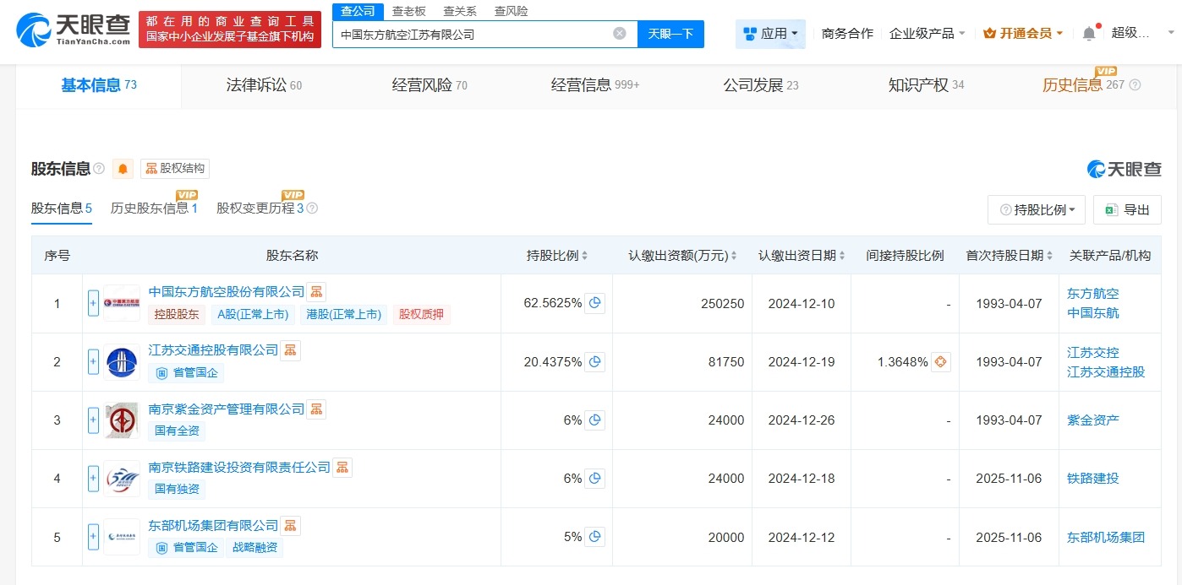Expand the 应用 dropdown in the header
1182x585 pixels.
[769, 32]
